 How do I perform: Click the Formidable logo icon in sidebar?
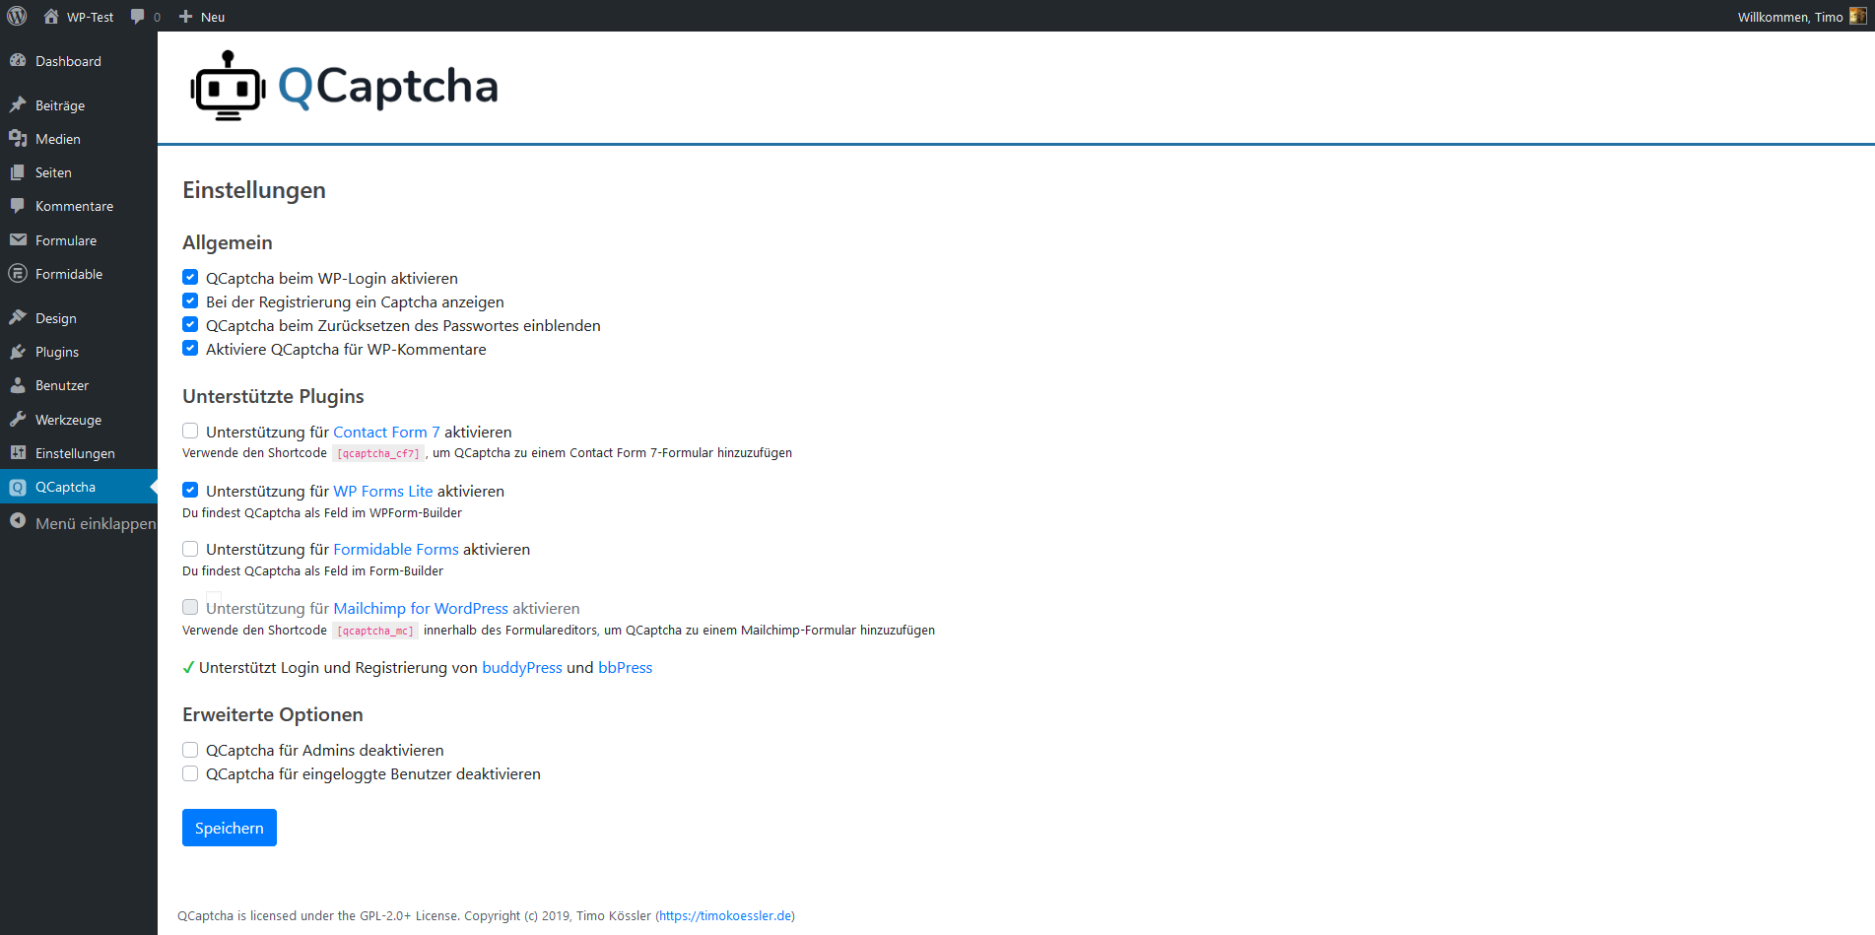coord(18,273)
